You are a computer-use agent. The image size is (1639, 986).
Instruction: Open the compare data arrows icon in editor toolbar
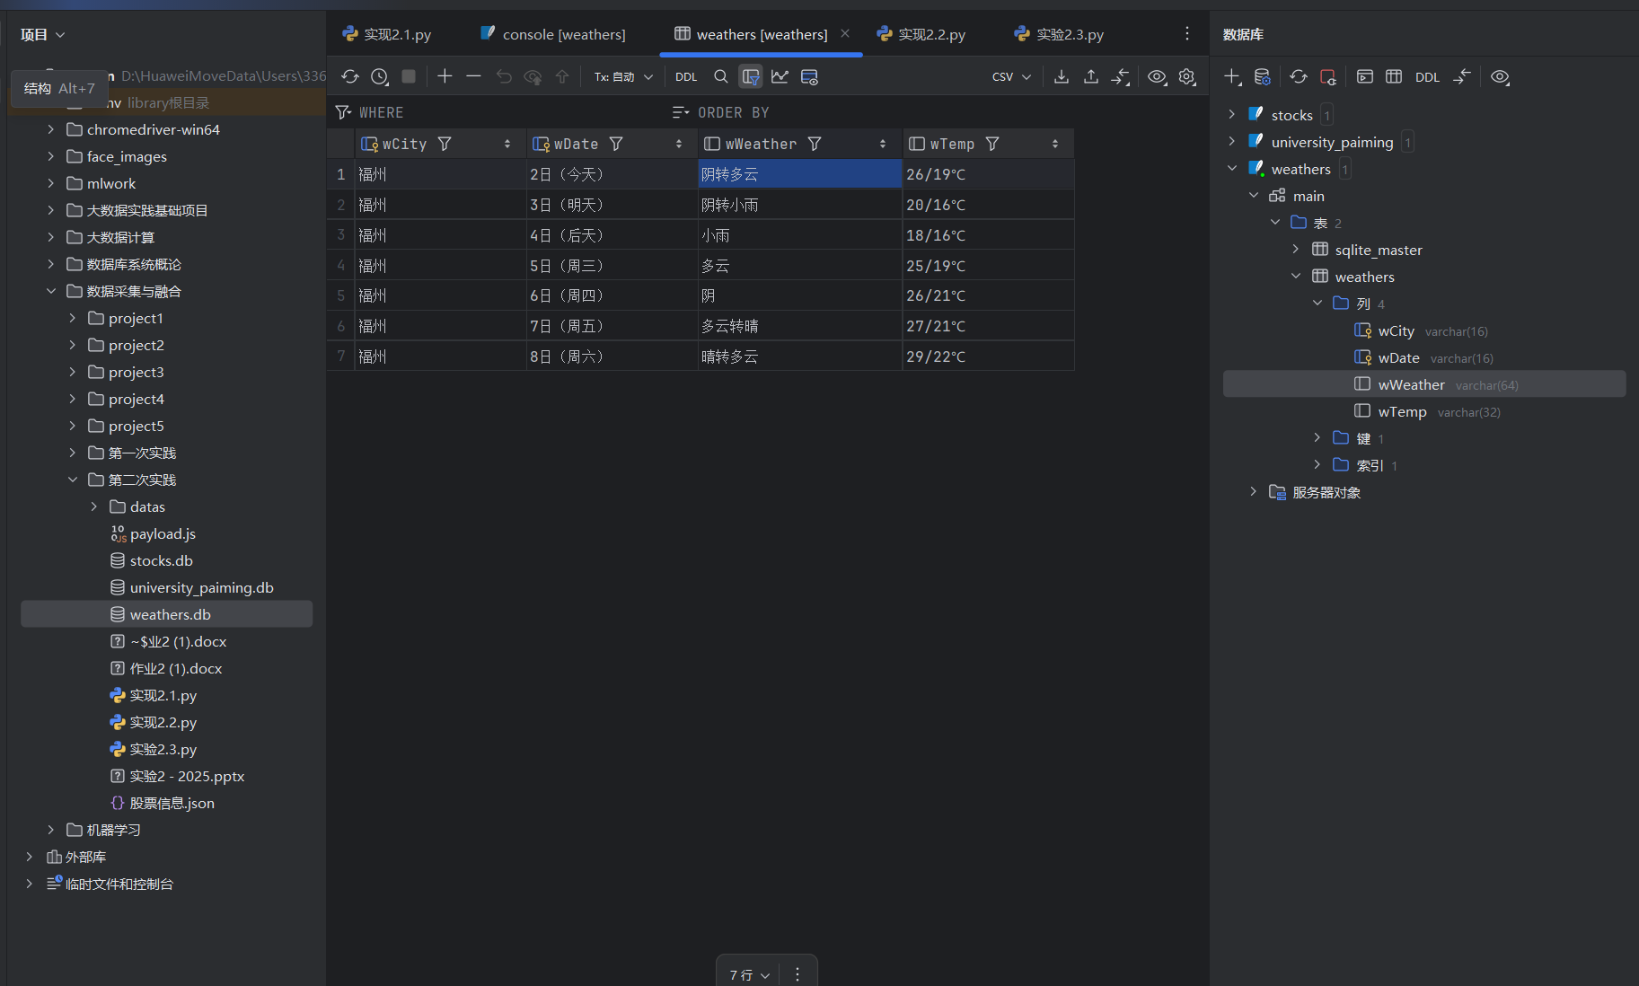[x=1121, y=77]
